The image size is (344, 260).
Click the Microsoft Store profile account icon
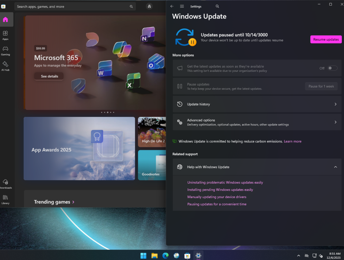point(149,6)
